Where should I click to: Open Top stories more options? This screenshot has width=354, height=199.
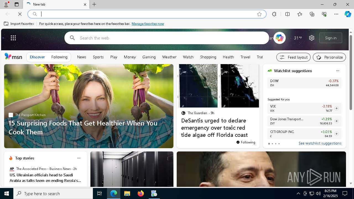coord(79,158)
